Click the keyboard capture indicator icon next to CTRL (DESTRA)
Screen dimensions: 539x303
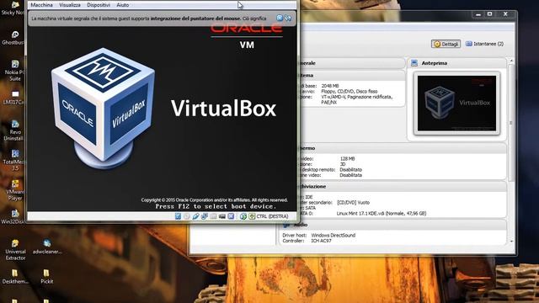pos(252,216)
